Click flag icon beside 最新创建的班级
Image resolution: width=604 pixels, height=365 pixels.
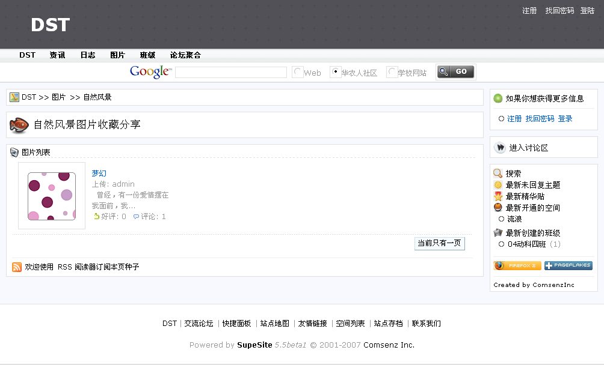(498, 232)
